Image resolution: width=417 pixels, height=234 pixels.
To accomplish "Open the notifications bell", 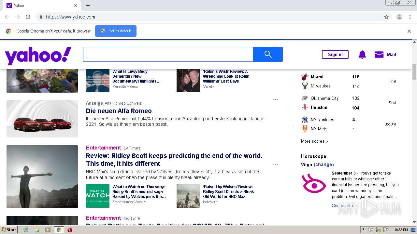I will click(x=362, y=55).
